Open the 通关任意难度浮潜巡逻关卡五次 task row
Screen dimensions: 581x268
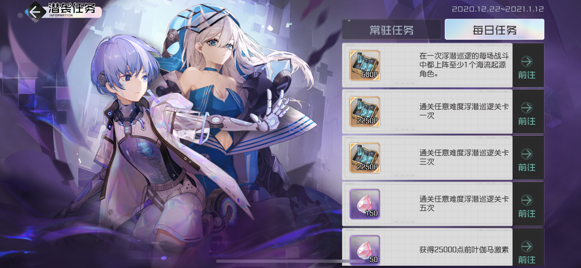tap(427, 204)
